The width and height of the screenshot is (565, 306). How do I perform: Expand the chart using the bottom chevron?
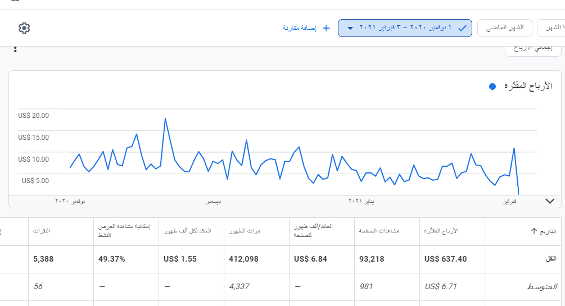pos(550,201)
